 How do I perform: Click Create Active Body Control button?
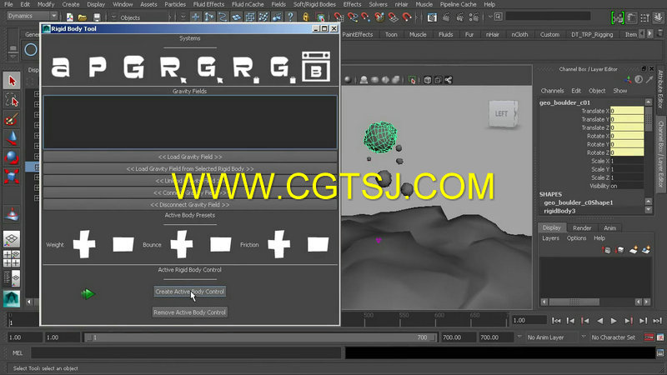(190, 292)
